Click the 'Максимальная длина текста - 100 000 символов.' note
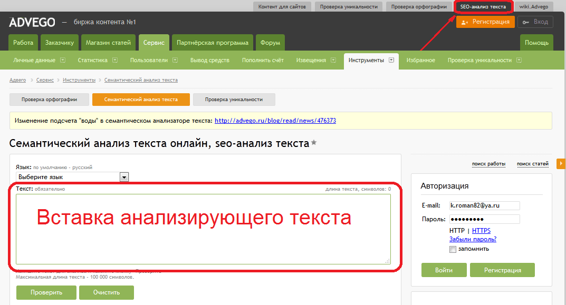The height and width of the screenshot is (305, 566). point(75,277)
